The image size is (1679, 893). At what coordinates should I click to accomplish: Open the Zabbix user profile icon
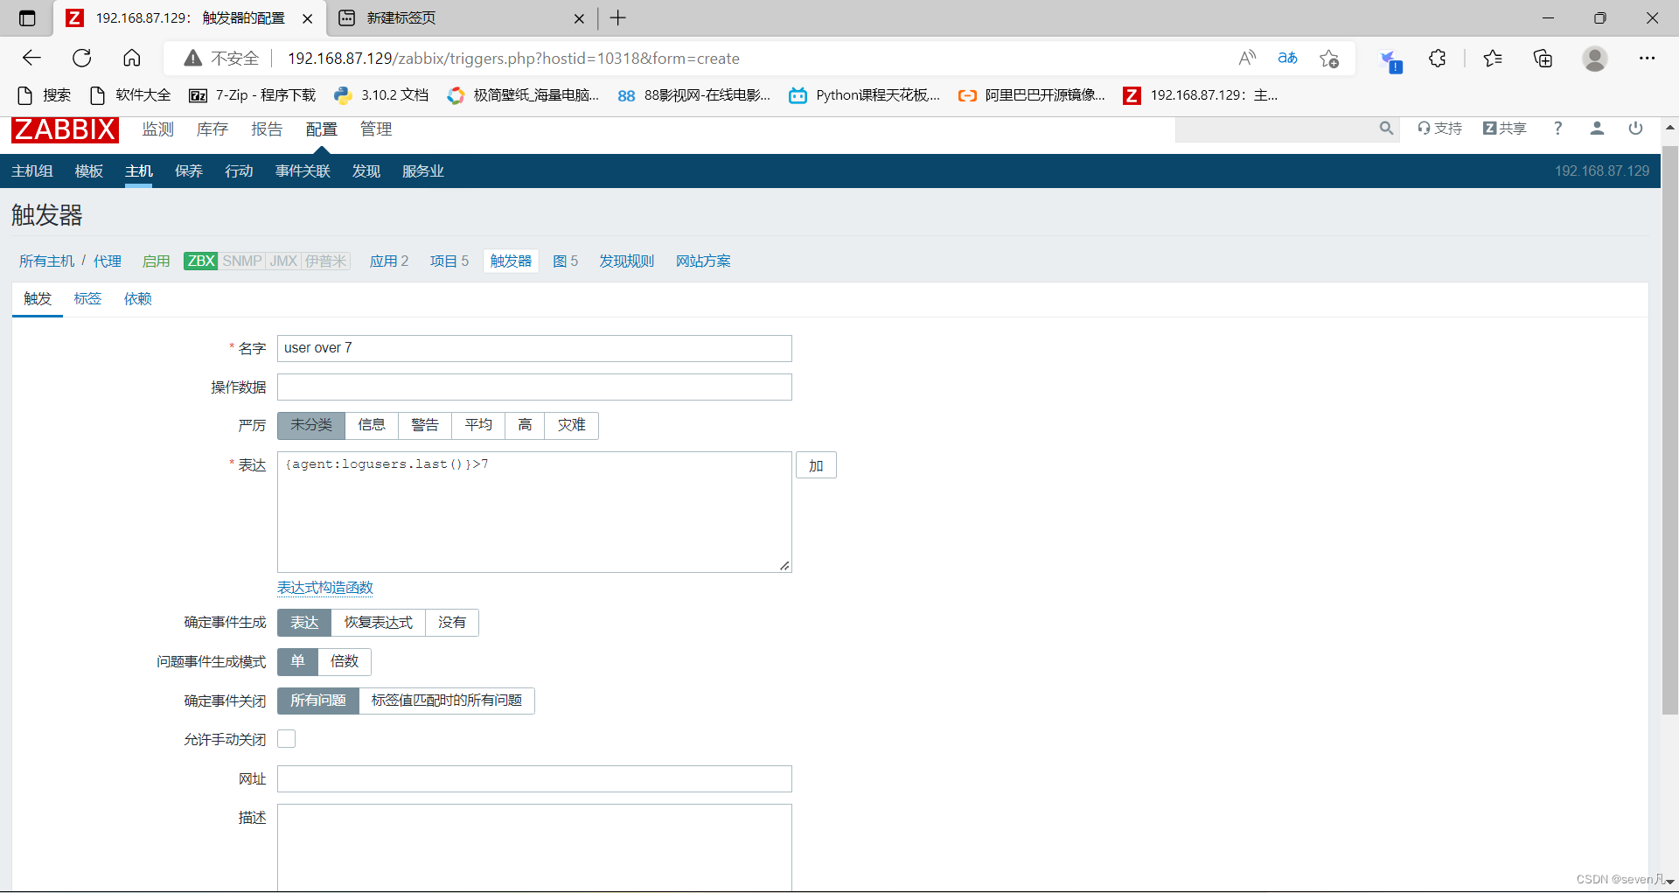coord(1597,129)
